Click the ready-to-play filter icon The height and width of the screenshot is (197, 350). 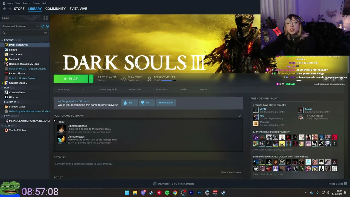pyautogui.click(x=47, y=26)
